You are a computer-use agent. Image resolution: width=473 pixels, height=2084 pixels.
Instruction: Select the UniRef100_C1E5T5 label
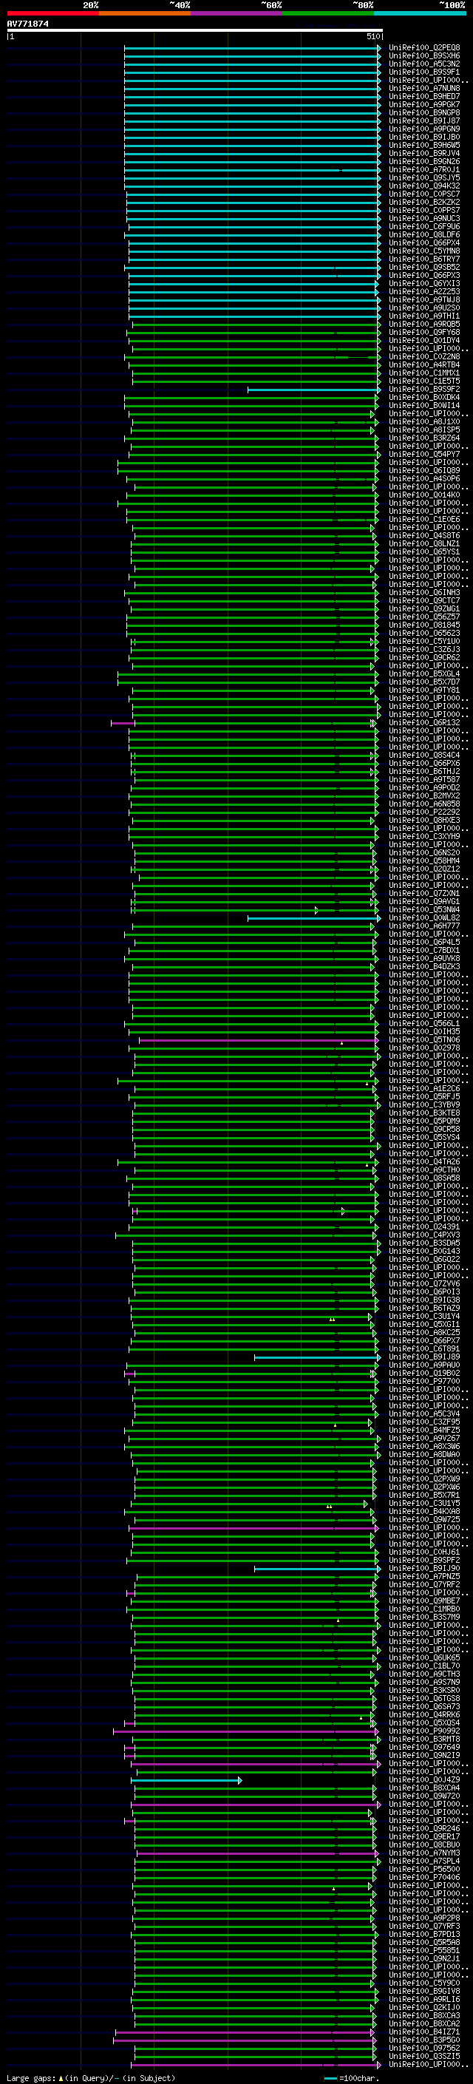pyautogui.click(x=424, y=381)
